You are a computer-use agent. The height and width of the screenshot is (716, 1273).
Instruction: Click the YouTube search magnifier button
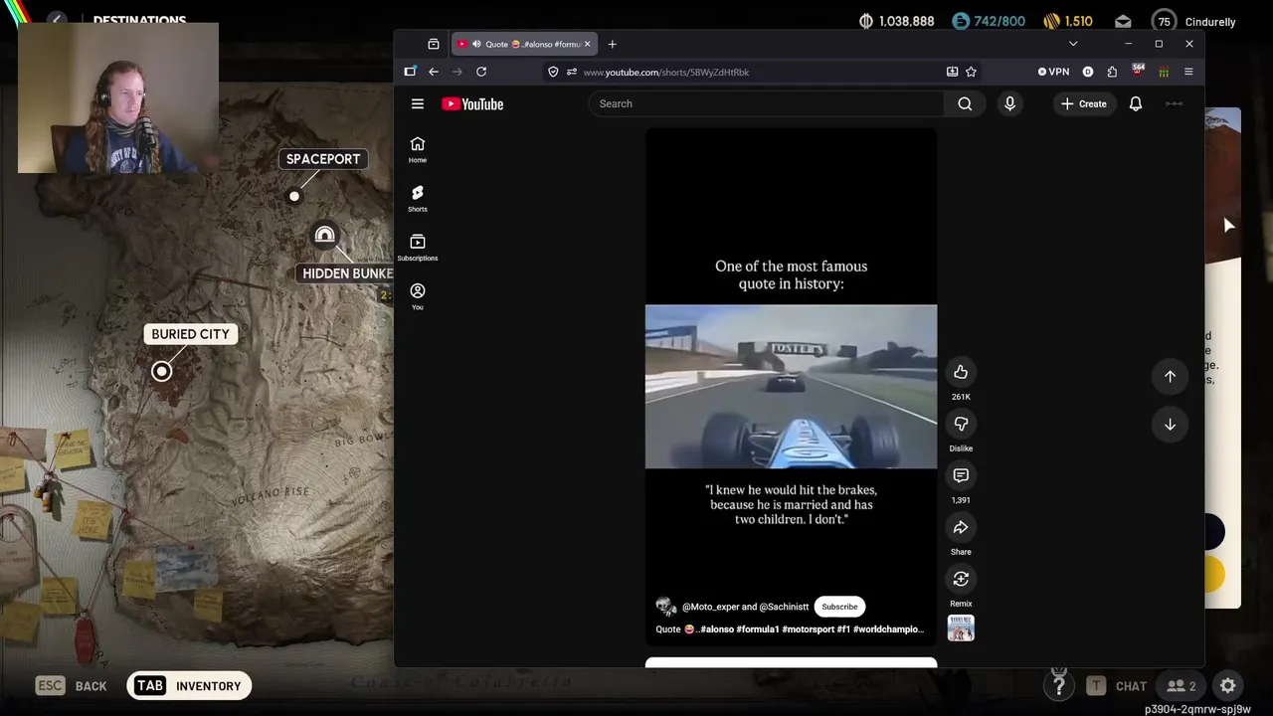click(965, 103)
